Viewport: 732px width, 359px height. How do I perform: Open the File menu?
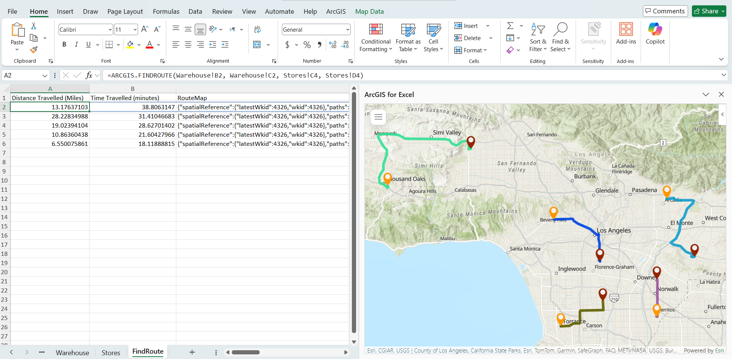click(12, 11)
